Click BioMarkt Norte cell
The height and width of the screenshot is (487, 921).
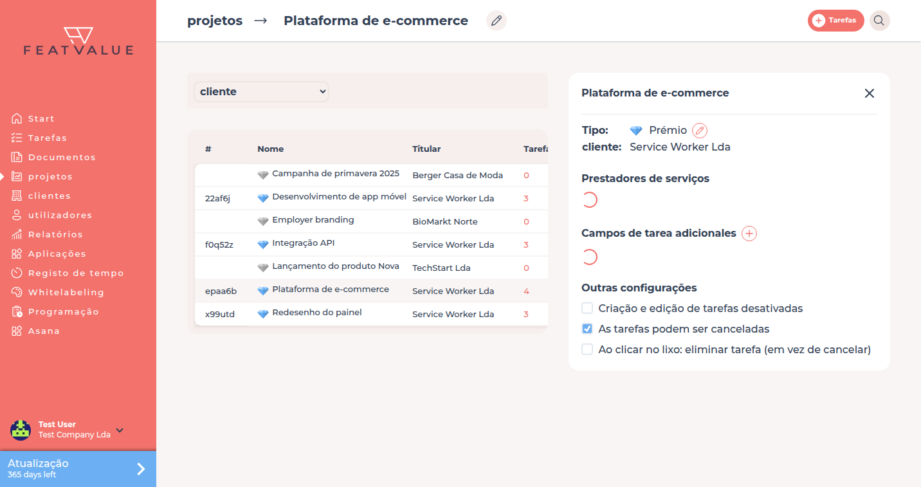445,222
